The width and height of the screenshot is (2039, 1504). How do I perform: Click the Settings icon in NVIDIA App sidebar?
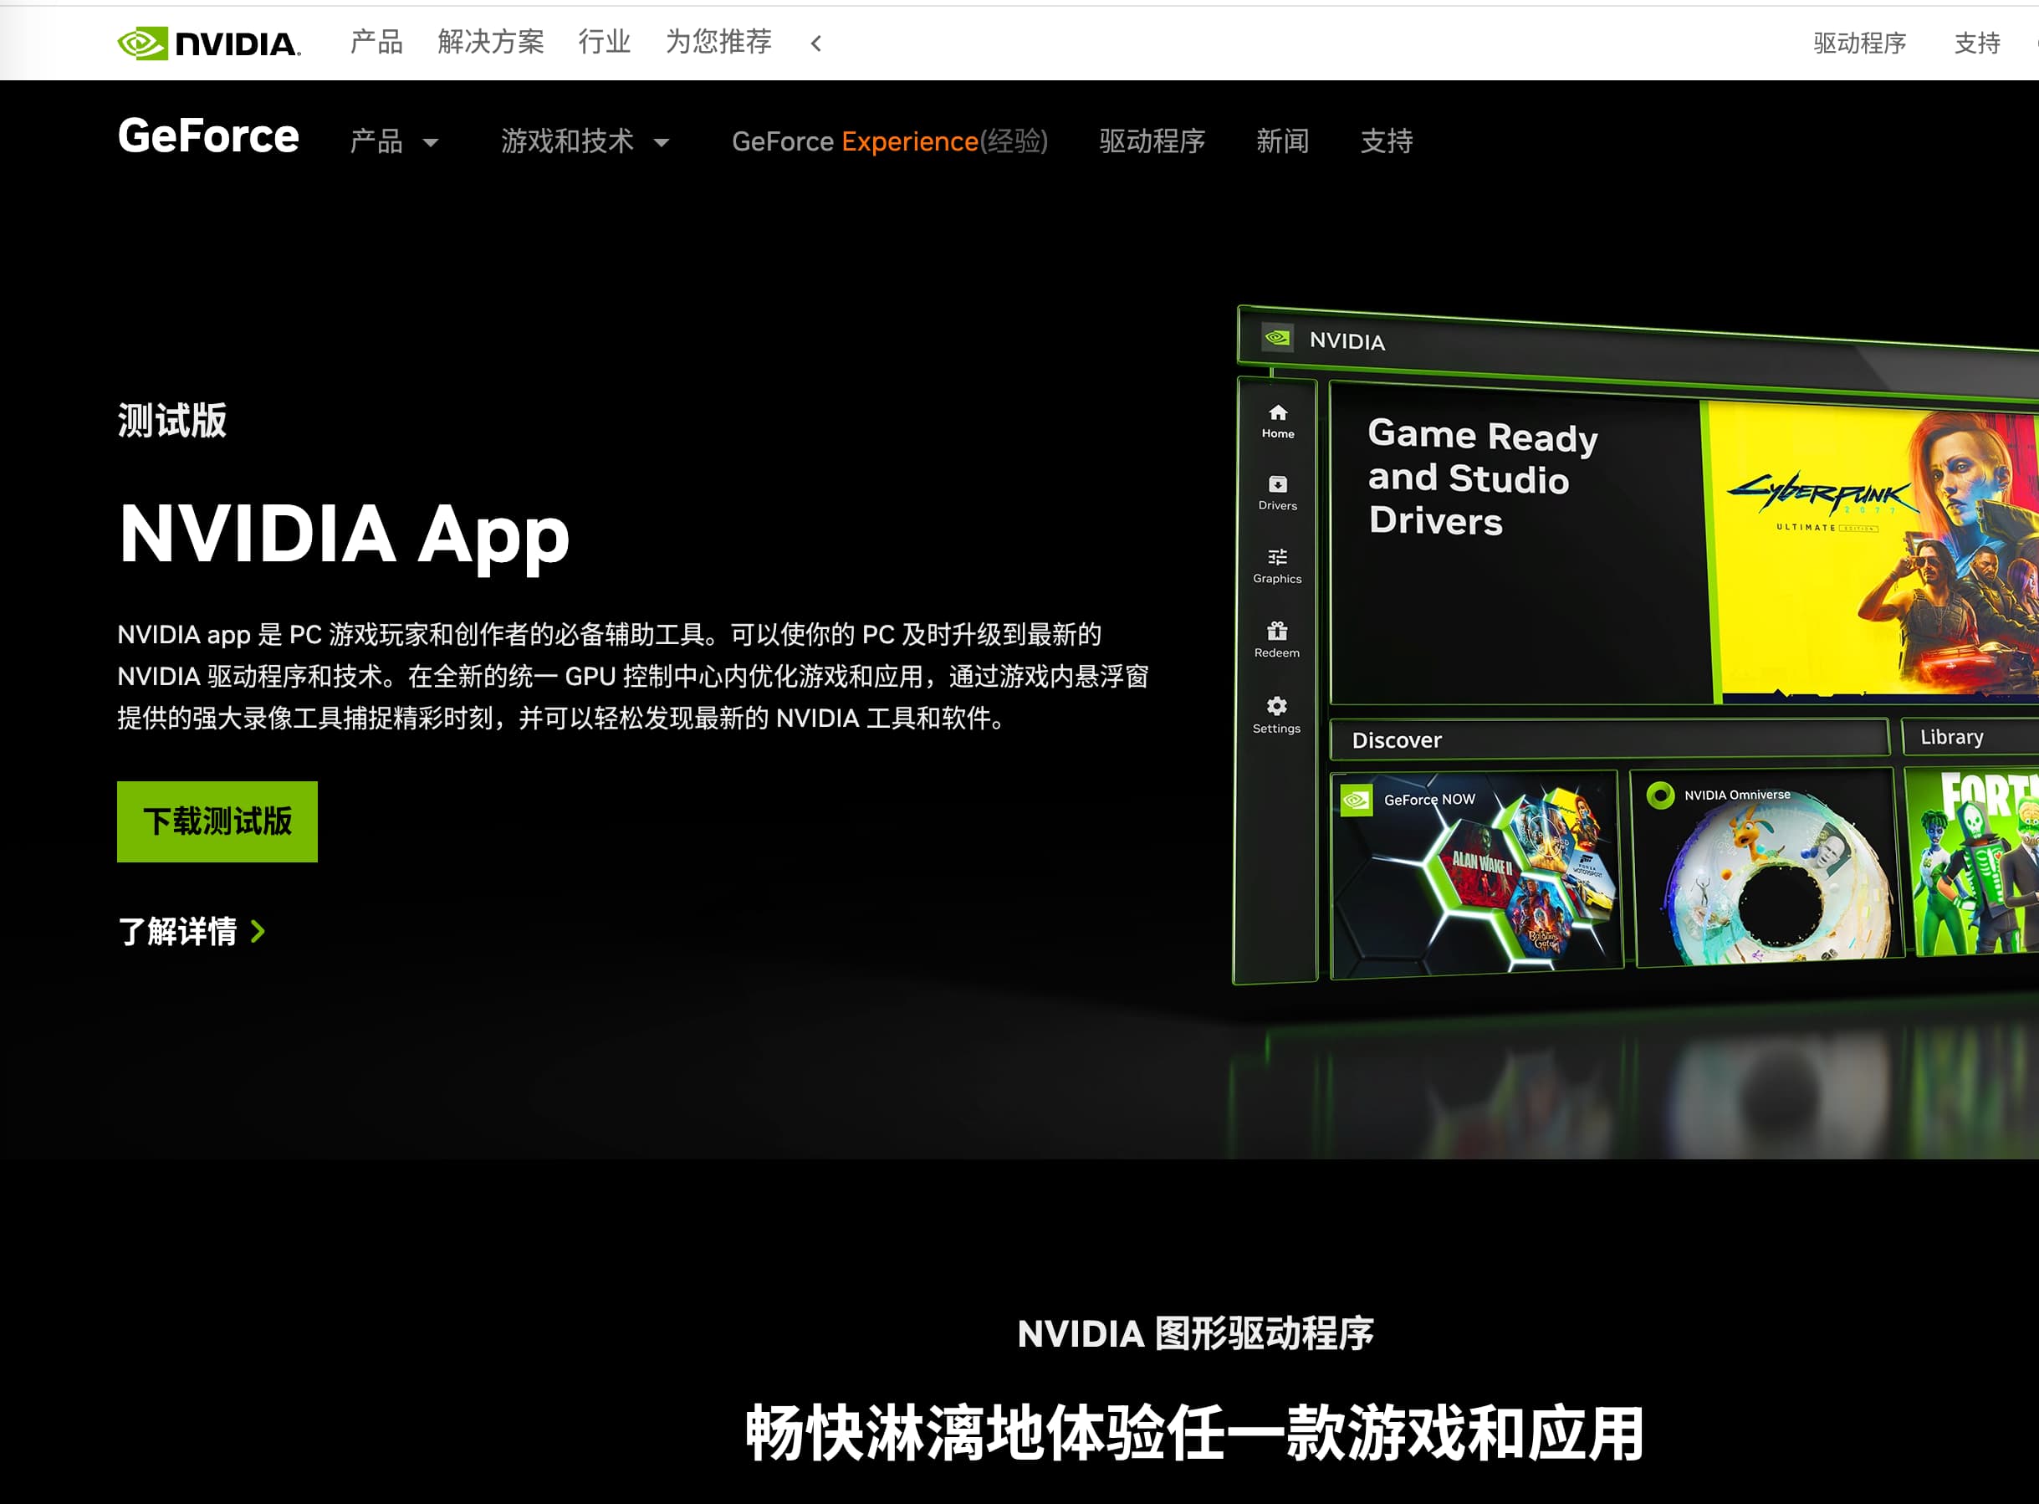pos(1278,709)
